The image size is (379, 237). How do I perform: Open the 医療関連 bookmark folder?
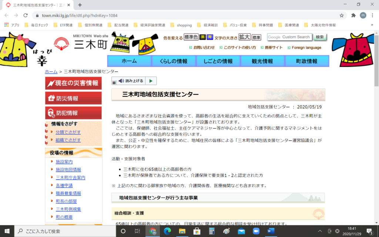tap(289, 25)
